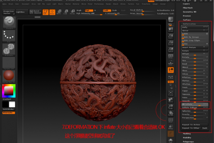Expand the Masking subpalette

coord(187,134)
